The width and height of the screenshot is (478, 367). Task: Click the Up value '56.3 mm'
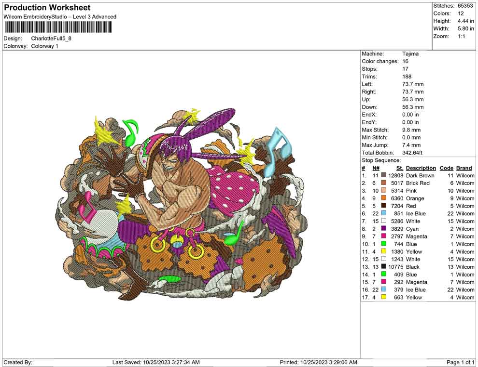tap(413, 99)
